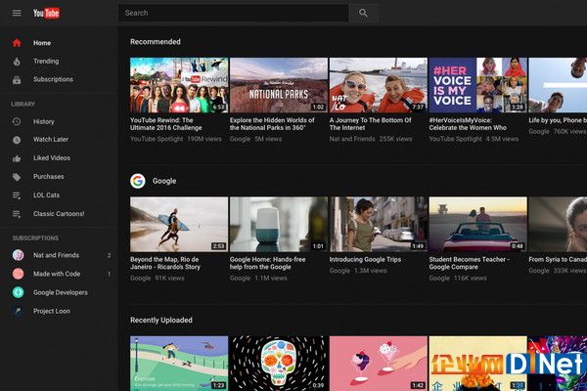This screenshot has width=587, height=391.
Task: Click the Classic Cartoons! playlist icon
Action: pos(17,214)
